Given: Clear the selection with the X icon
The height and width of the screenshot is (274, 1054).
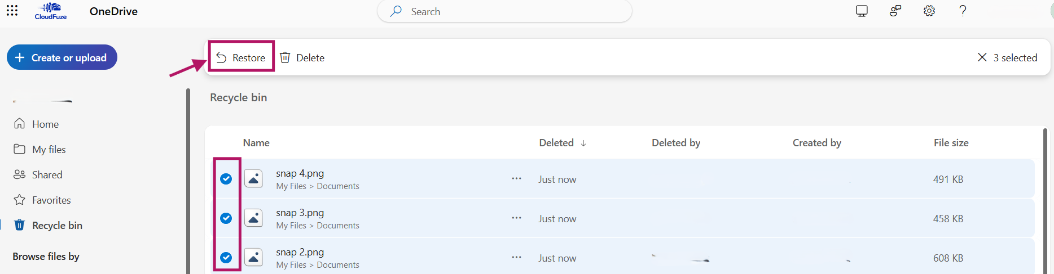Looking at the screenshot, I should [982, 57].
